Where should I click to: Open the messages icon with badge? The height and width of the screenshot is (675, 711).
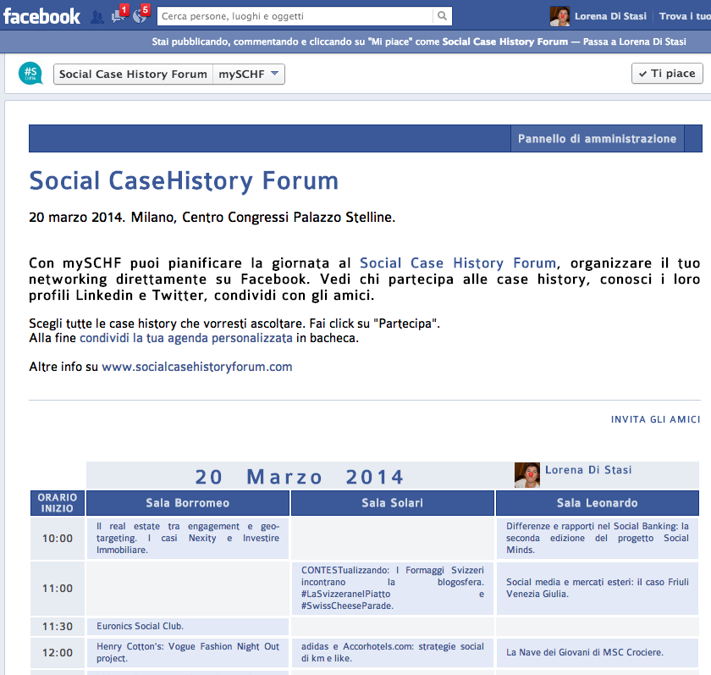118,16
